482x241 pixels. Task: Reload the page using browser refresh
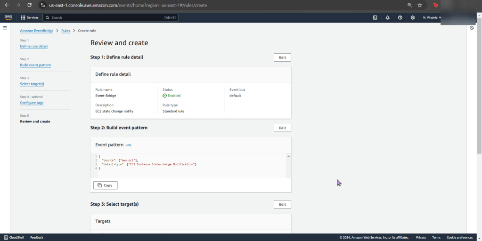(29, 5)
